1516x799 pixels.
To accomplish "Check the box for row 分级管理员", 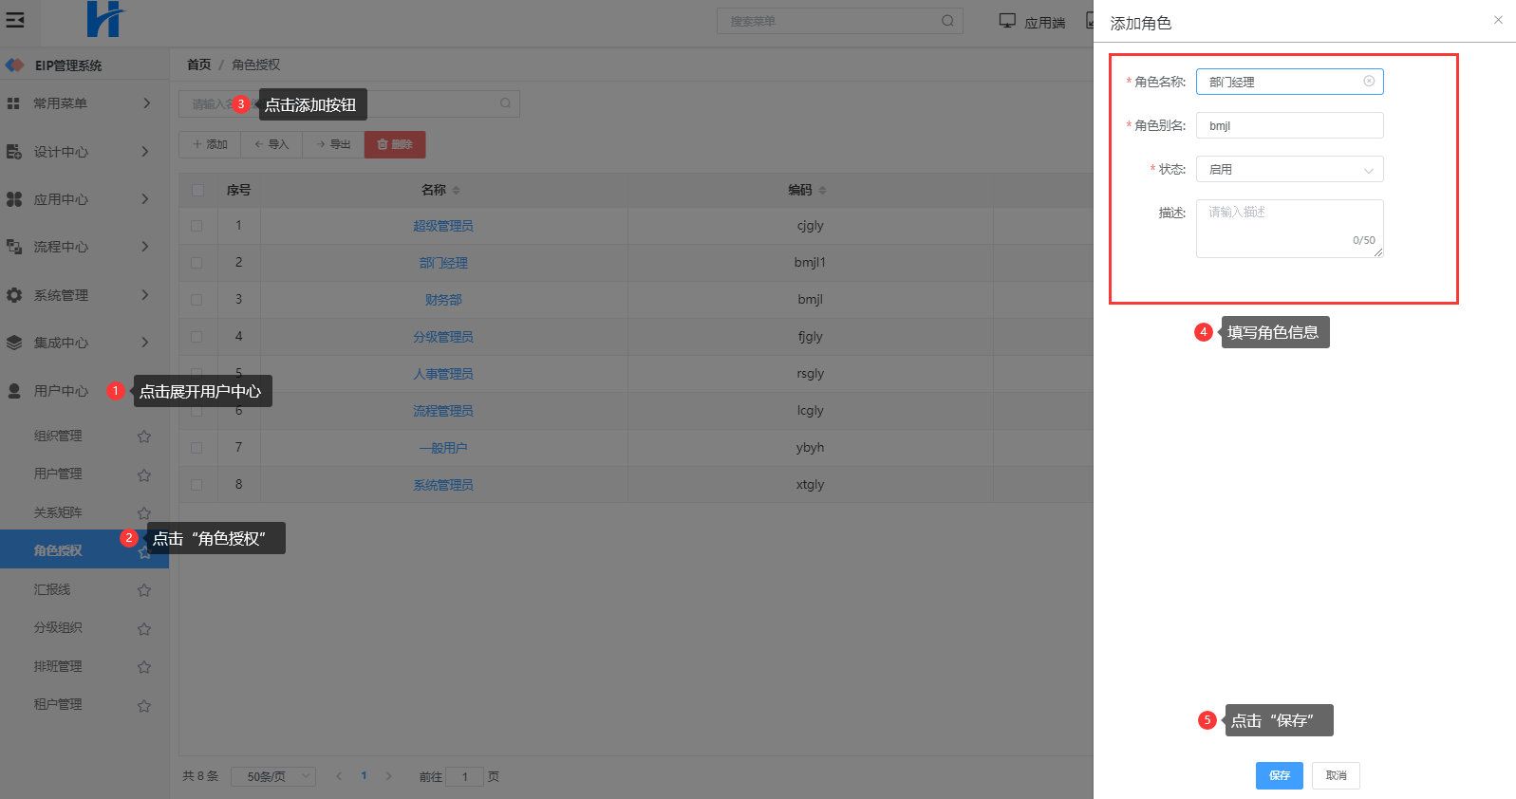I will pos(197,337).
